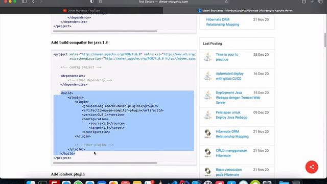
Task: Click the Java icon beside Automated deploy post
Action: point(208,76)
